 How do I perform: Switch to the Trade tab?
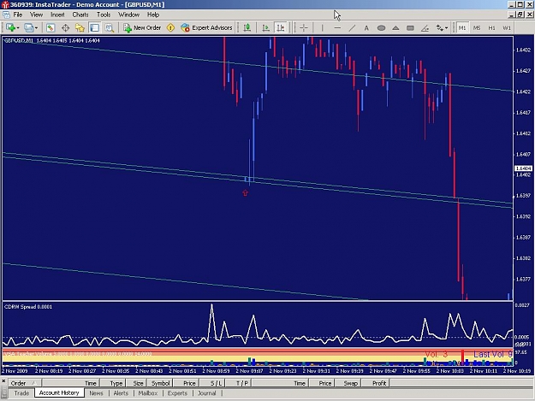pos(21,393)
